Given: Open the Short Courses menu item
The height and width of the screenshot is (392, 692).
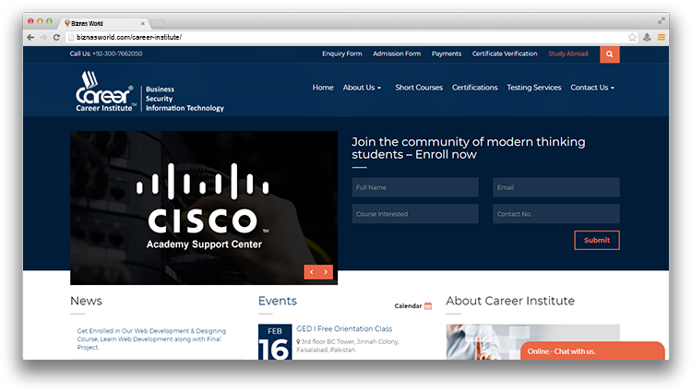Looking at the screenshot, I should pos(419,88).
